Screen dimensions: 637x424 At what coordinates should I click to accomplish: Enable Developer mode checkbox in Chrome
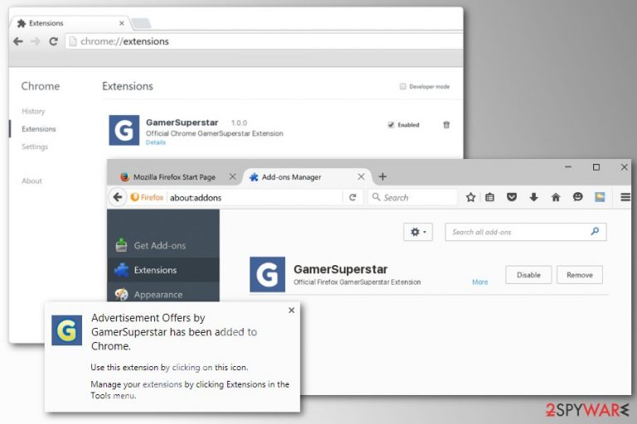coord(402,86)
